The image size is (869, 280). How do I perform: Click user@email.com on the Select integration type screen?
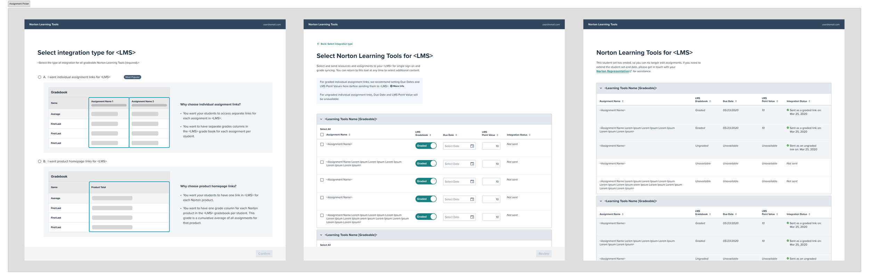[272, 25]
